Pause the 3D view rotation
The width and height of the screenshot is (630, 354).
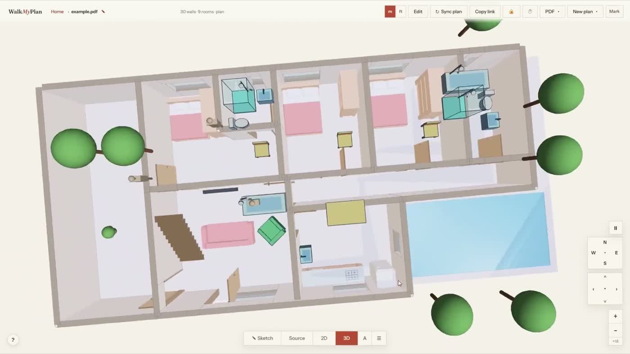click(616, 228)
